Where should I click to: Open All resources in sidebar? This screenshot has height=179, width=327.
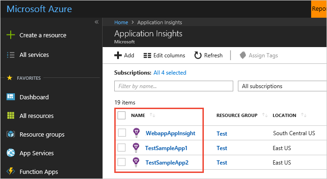click(x=36, y=116)
